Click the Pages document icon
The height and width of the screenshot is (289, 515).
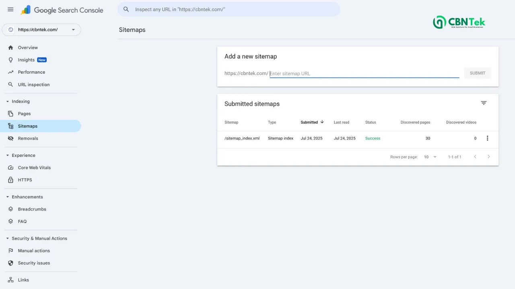[11, 114]
